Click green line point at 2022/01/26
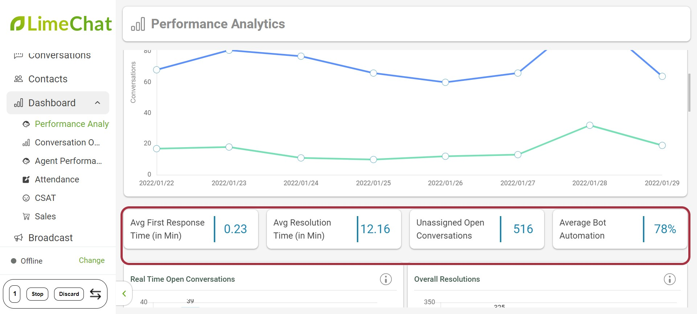Screen dimensions: 697x314 coord(445,156)
